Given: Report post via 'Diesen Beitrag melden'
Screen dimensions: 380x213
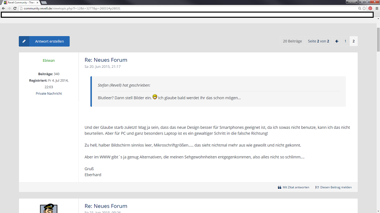Looking at the screenshot, I should (x=333, y=187).
